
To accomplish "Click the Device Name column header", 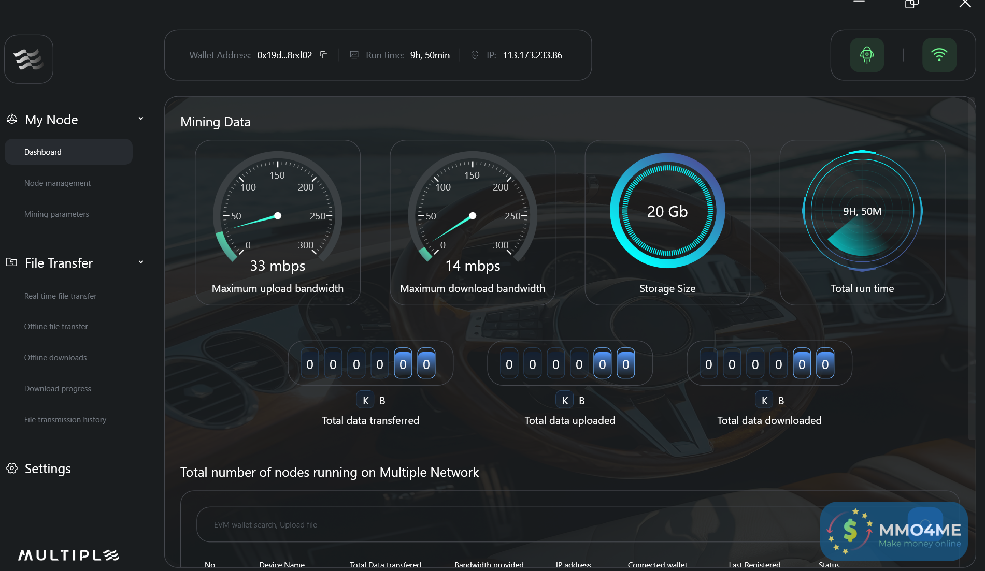I will pyautogui.click(x=282, y=565).
